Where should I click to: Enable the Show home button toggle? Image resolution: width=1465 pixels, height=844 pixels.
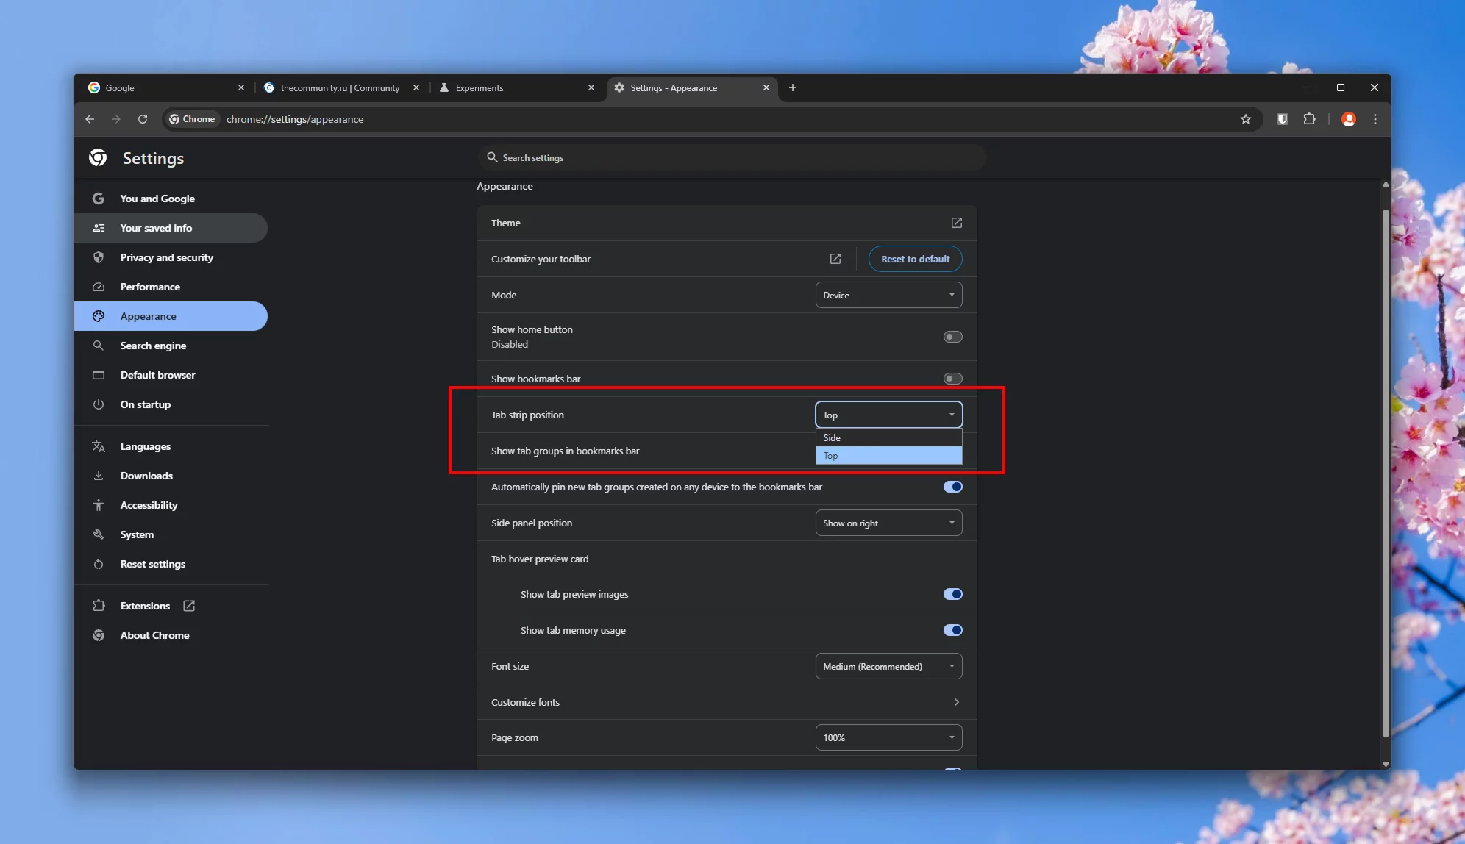pos(952,337)
